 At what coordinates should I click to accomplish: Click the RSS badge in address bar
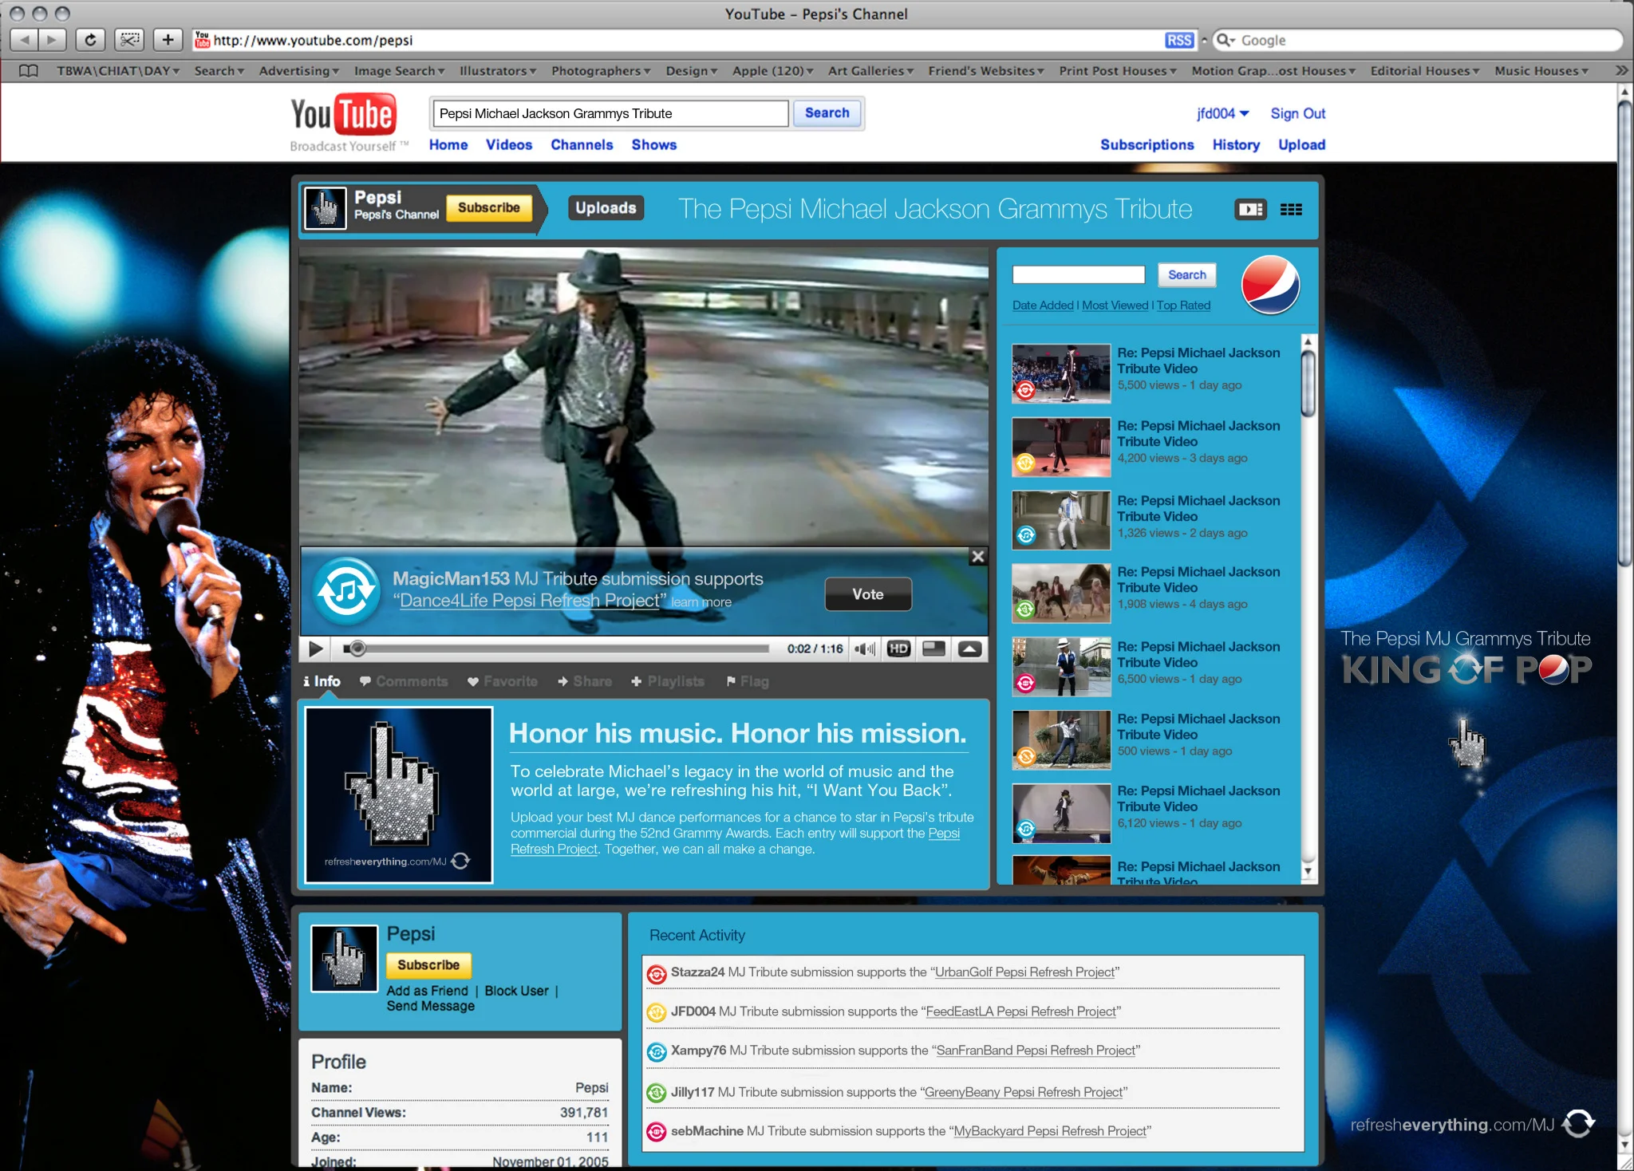click(1178, 40)
